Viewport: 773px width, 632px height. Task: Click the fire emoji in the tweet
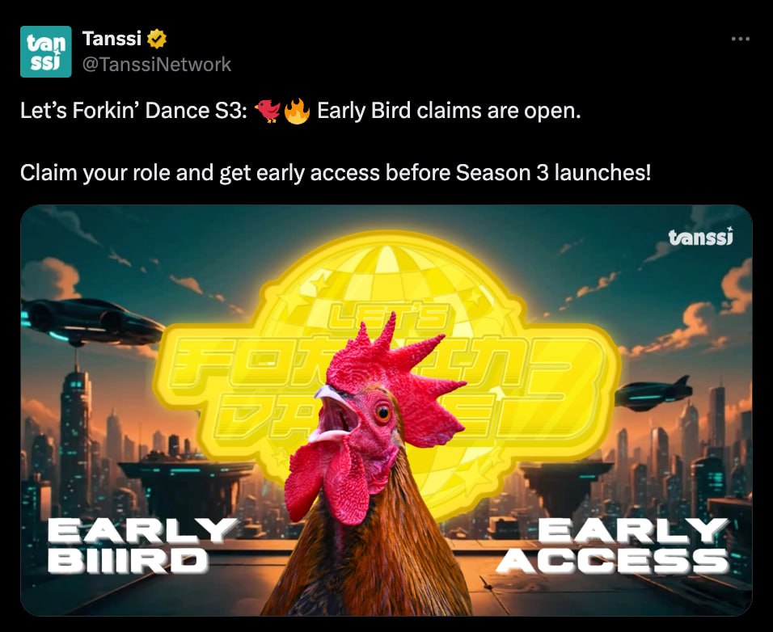point(297,111)
